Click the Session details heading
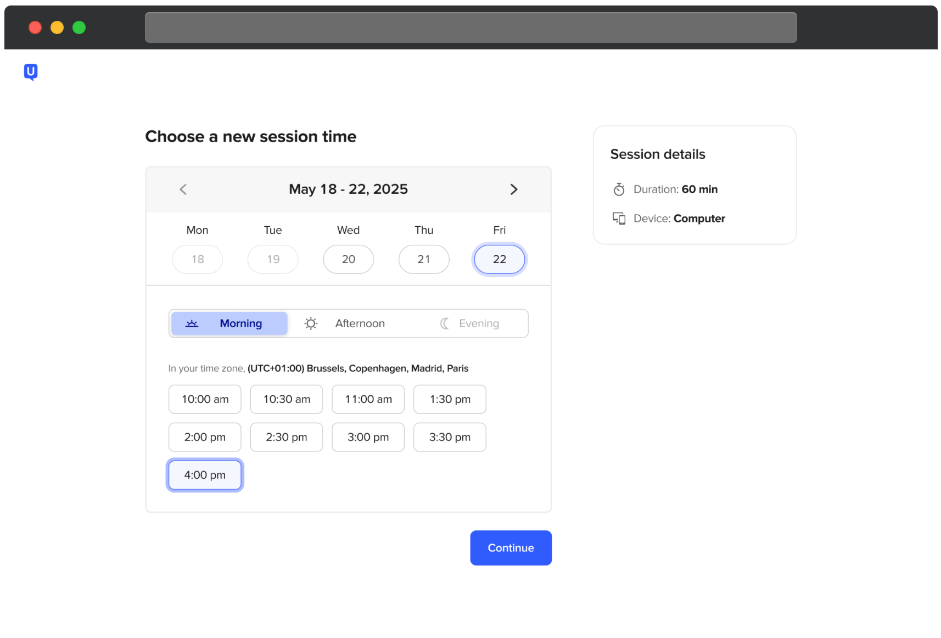Viewport: 941px width, 638px height. tap(658, 154)
